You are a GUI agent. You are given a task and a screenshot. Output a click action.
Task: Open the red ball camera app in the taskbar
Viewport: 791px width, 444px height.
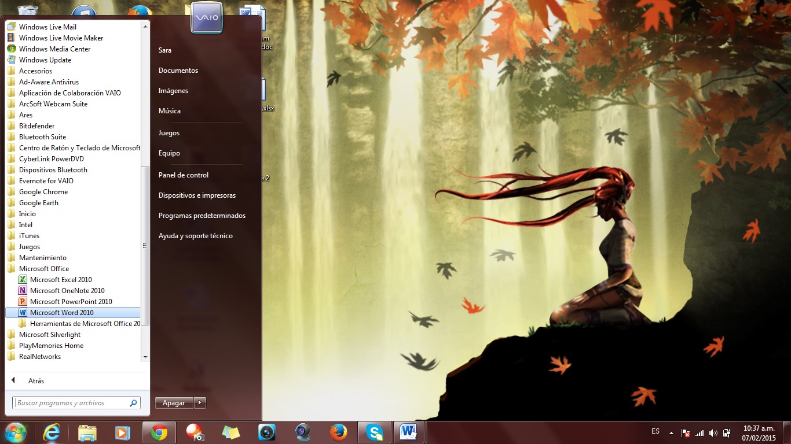click(x=195, y=432)
